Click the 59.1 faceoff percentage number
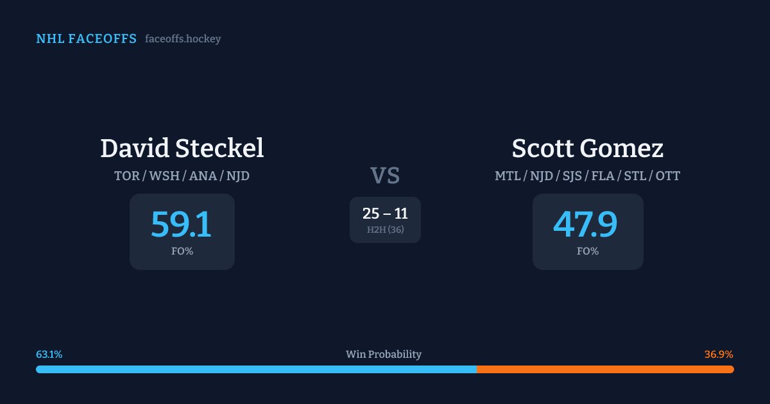 [182, 224]
